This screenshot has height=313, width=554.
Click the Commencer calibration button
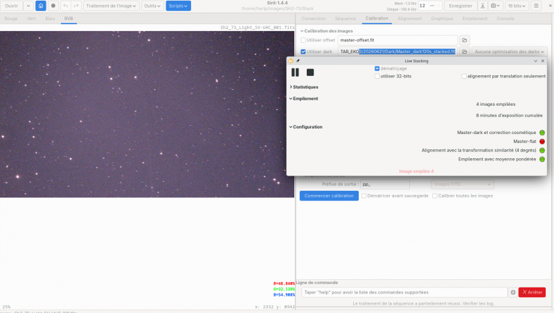329,196
